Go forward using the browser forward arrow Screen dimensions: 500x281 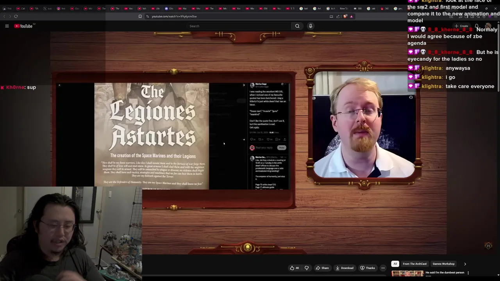10,16
